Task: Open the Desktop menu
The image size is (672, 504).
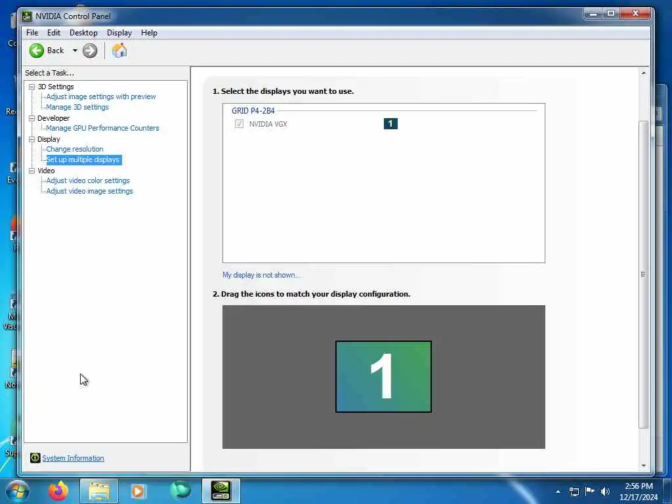Action: [x=83, y=33]
